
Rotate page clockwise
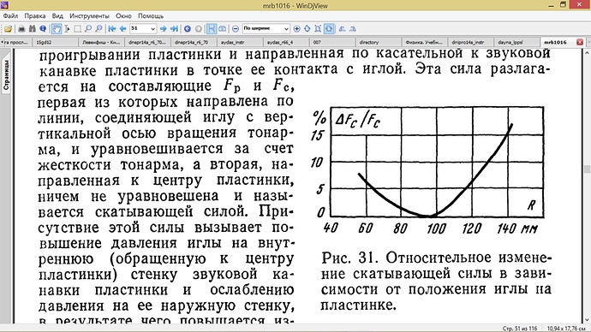tap(353, 28)
